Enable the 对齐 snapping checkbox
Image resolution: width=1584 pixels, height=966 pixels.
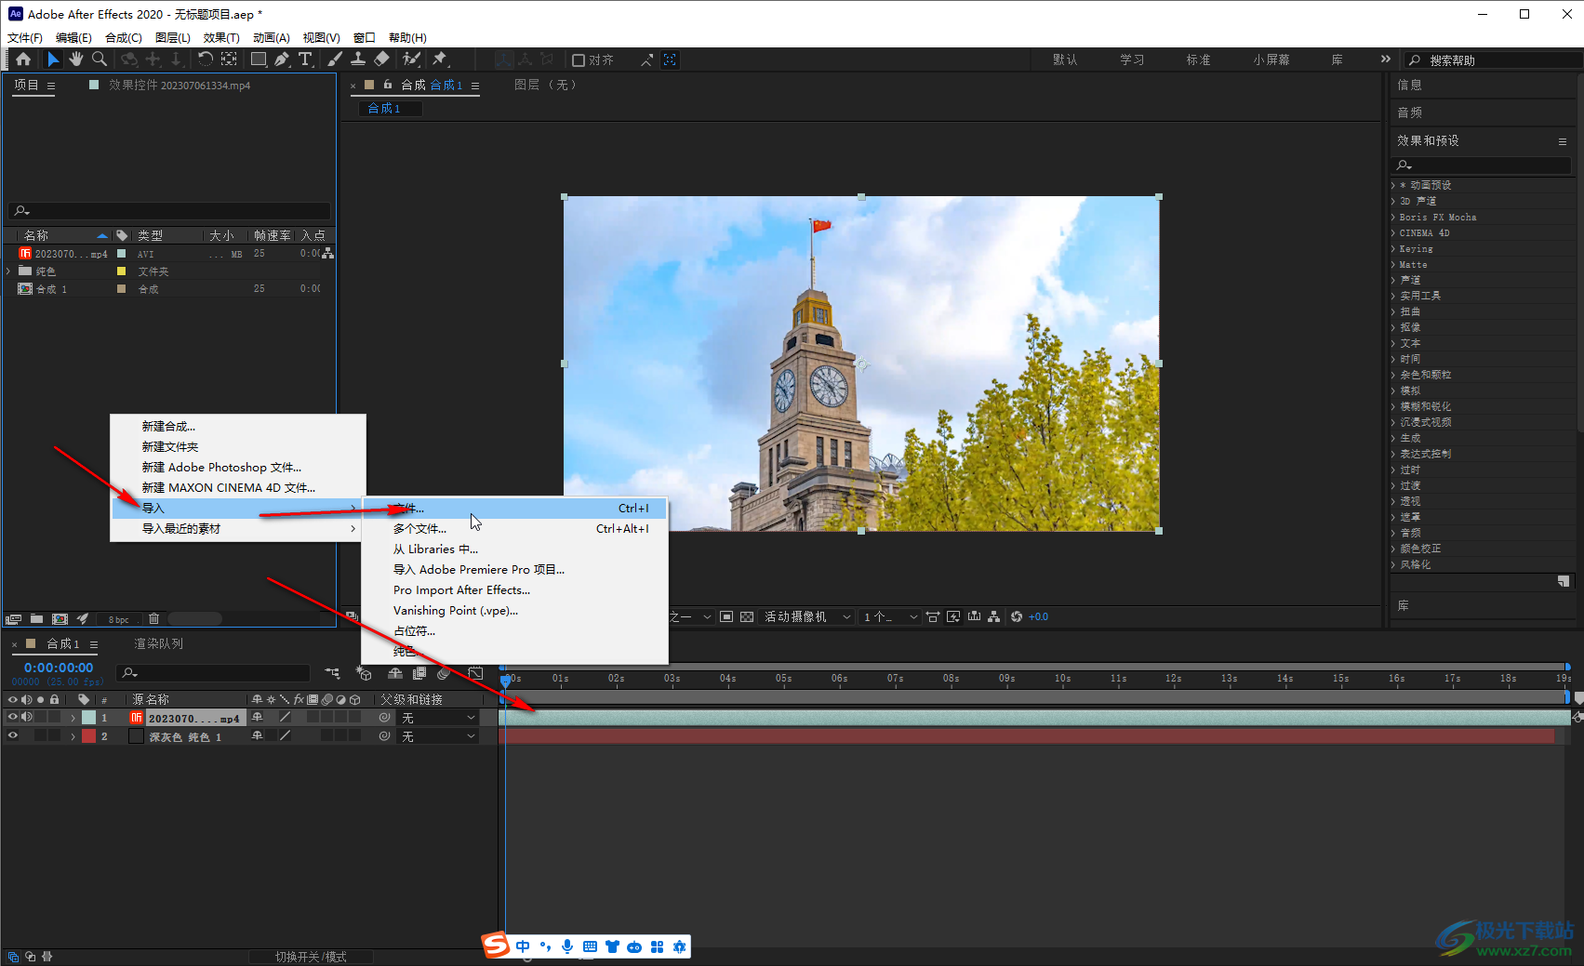(579, 60)
